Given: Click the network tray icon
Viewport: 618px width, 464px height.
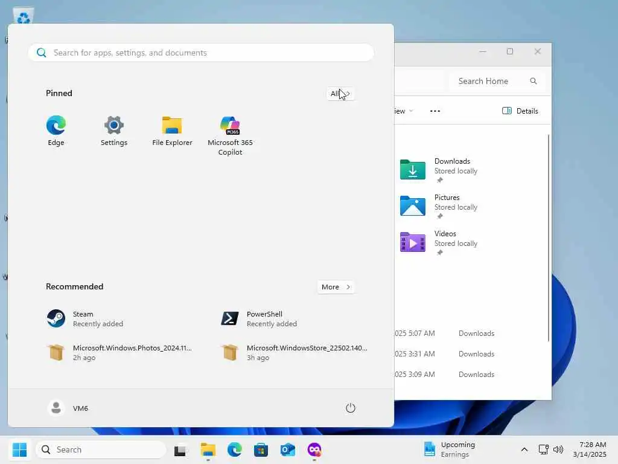Looking at the screenshot, I should [544, 449].
